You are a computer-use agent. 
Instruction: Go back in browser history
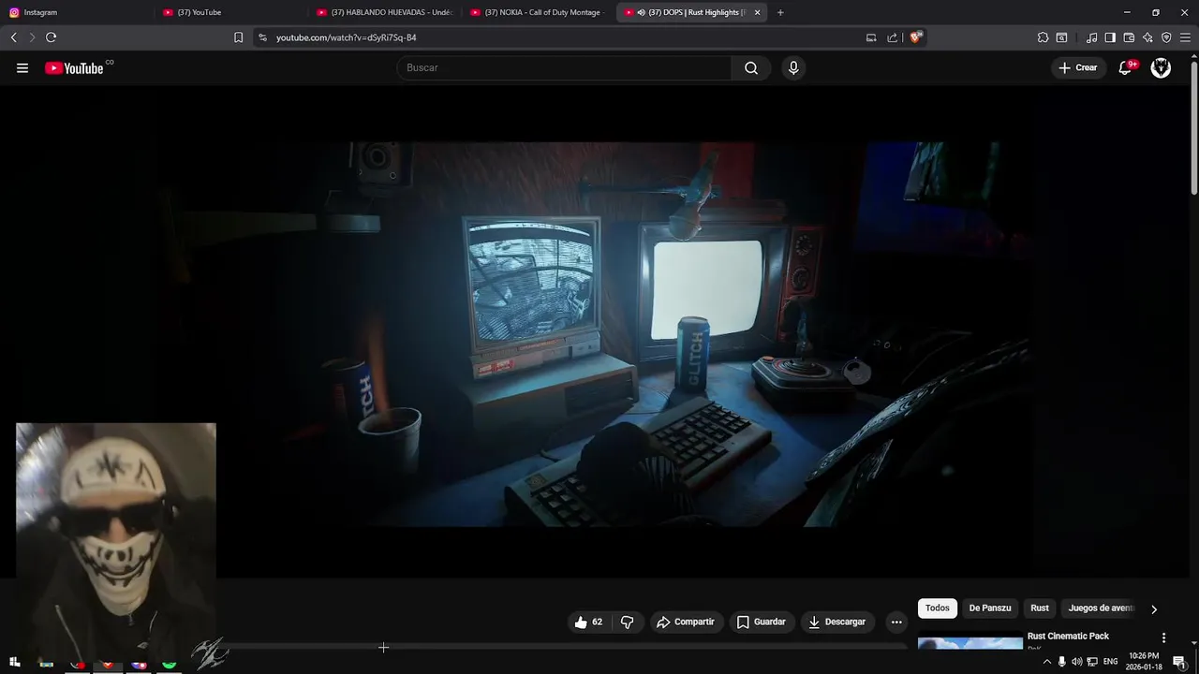(13, 37)
